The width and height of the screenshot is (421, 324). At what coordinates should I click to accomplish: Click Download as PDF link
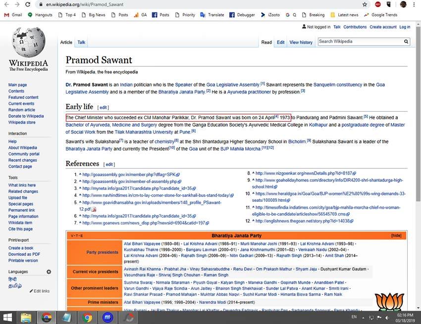(x=24, y=254)
